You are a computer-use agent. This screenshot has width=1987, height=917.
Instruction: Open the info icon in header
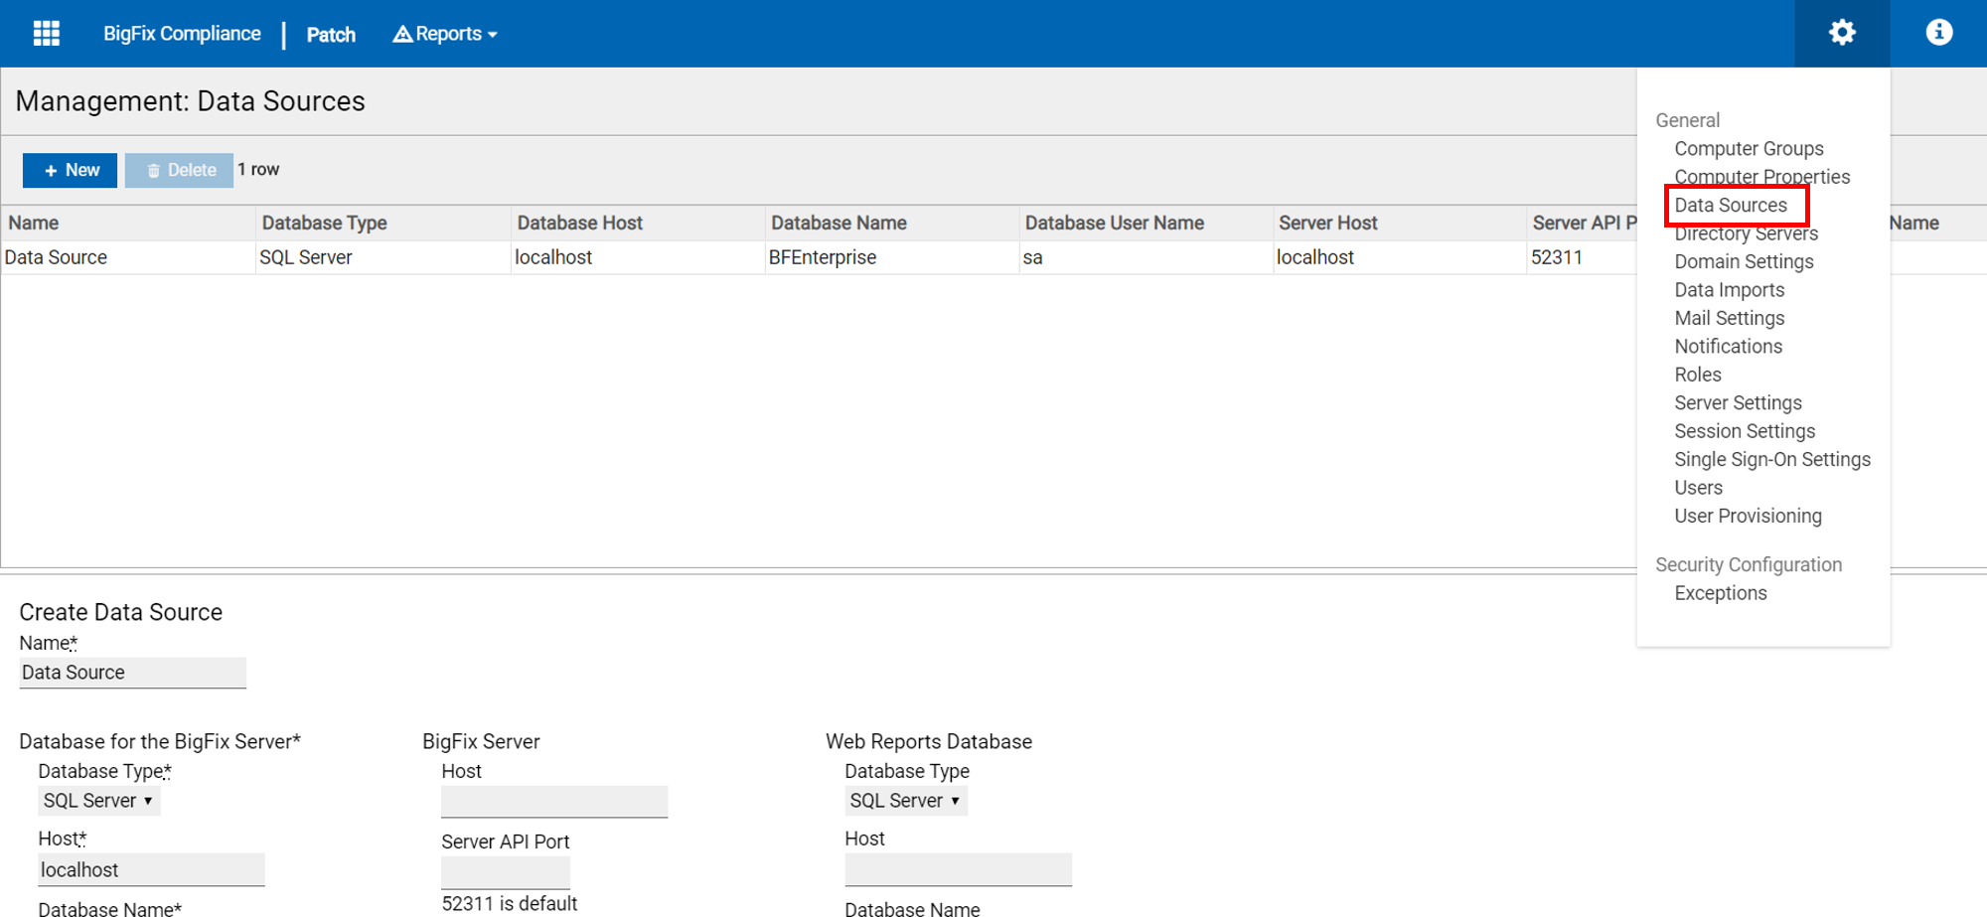pyautogui.click(x=1938, y=33)
